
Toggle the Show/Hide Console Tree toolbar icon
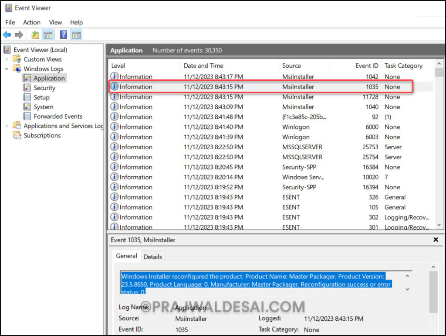click(x=48, y=35)
